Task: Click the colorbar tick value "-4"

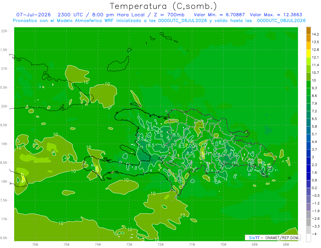Action: (315, 234)
